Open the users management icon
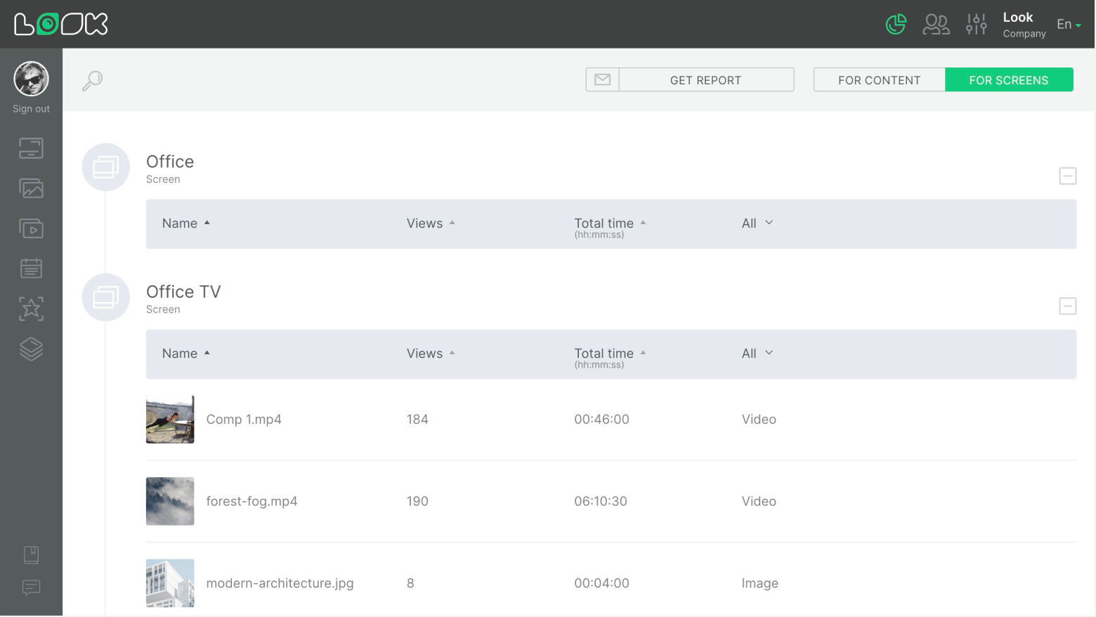1096x617 pixels. (x=936, y=25)
